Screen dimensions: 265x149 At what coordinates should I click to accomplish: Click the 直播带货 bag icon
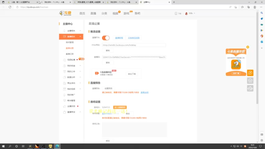64,112
